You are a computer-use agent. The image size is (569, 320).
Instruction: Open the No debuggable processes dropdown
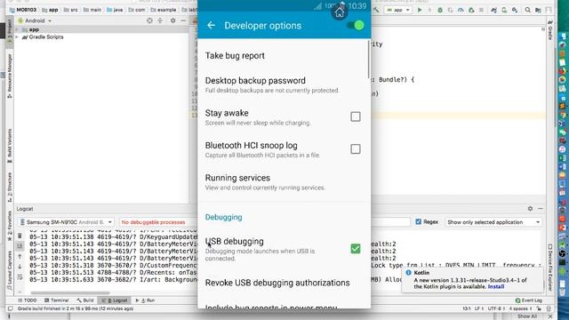[x=157, y=222]
